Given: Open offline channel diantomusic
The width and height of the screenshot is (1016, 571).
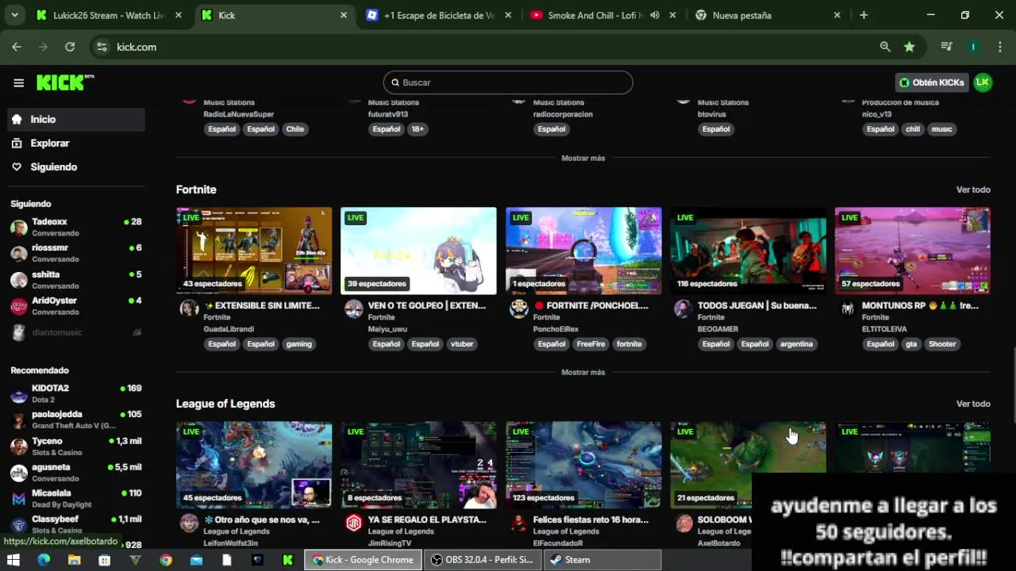Looking at the screenshot, I should (75, 332).
